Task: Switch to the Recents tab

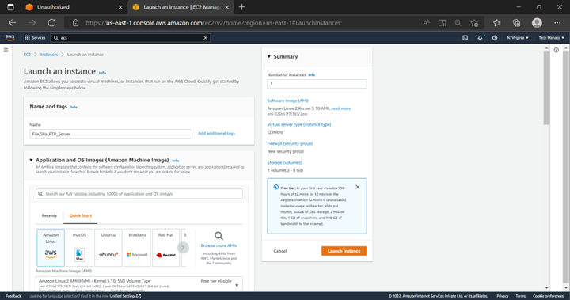Action: [x=49, y=215]
